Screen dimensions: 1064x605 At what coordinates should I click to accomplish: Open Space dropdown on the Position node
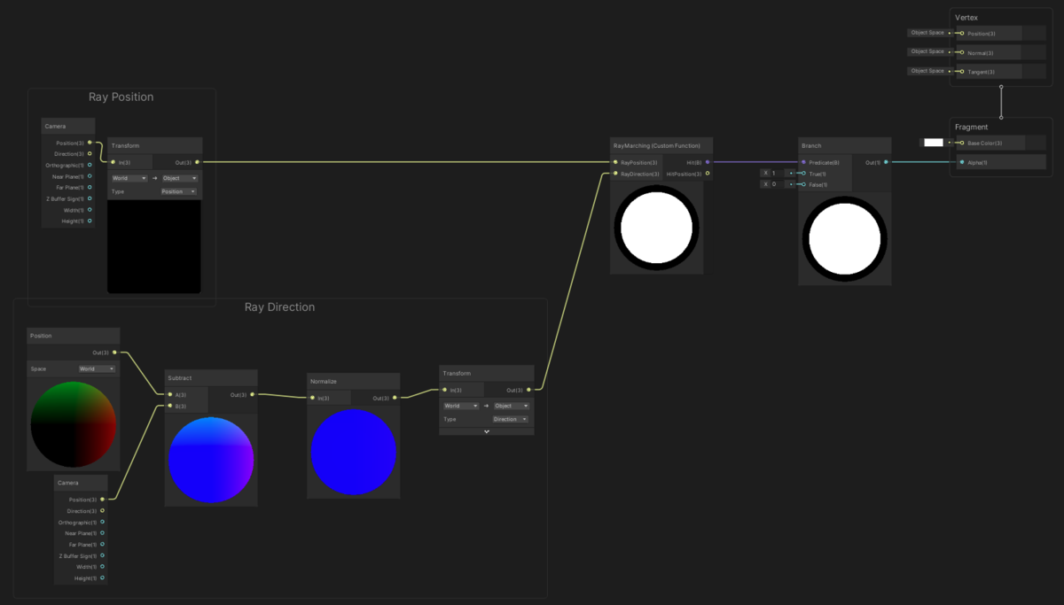97,368
